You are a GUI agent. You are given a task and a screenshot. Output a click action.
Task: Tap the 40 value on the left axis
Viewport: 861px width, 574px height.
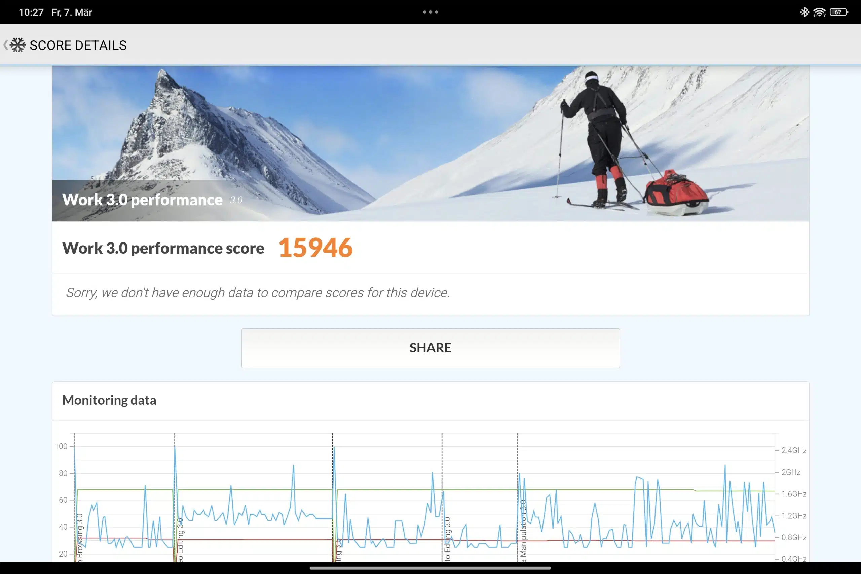[63, 527]
